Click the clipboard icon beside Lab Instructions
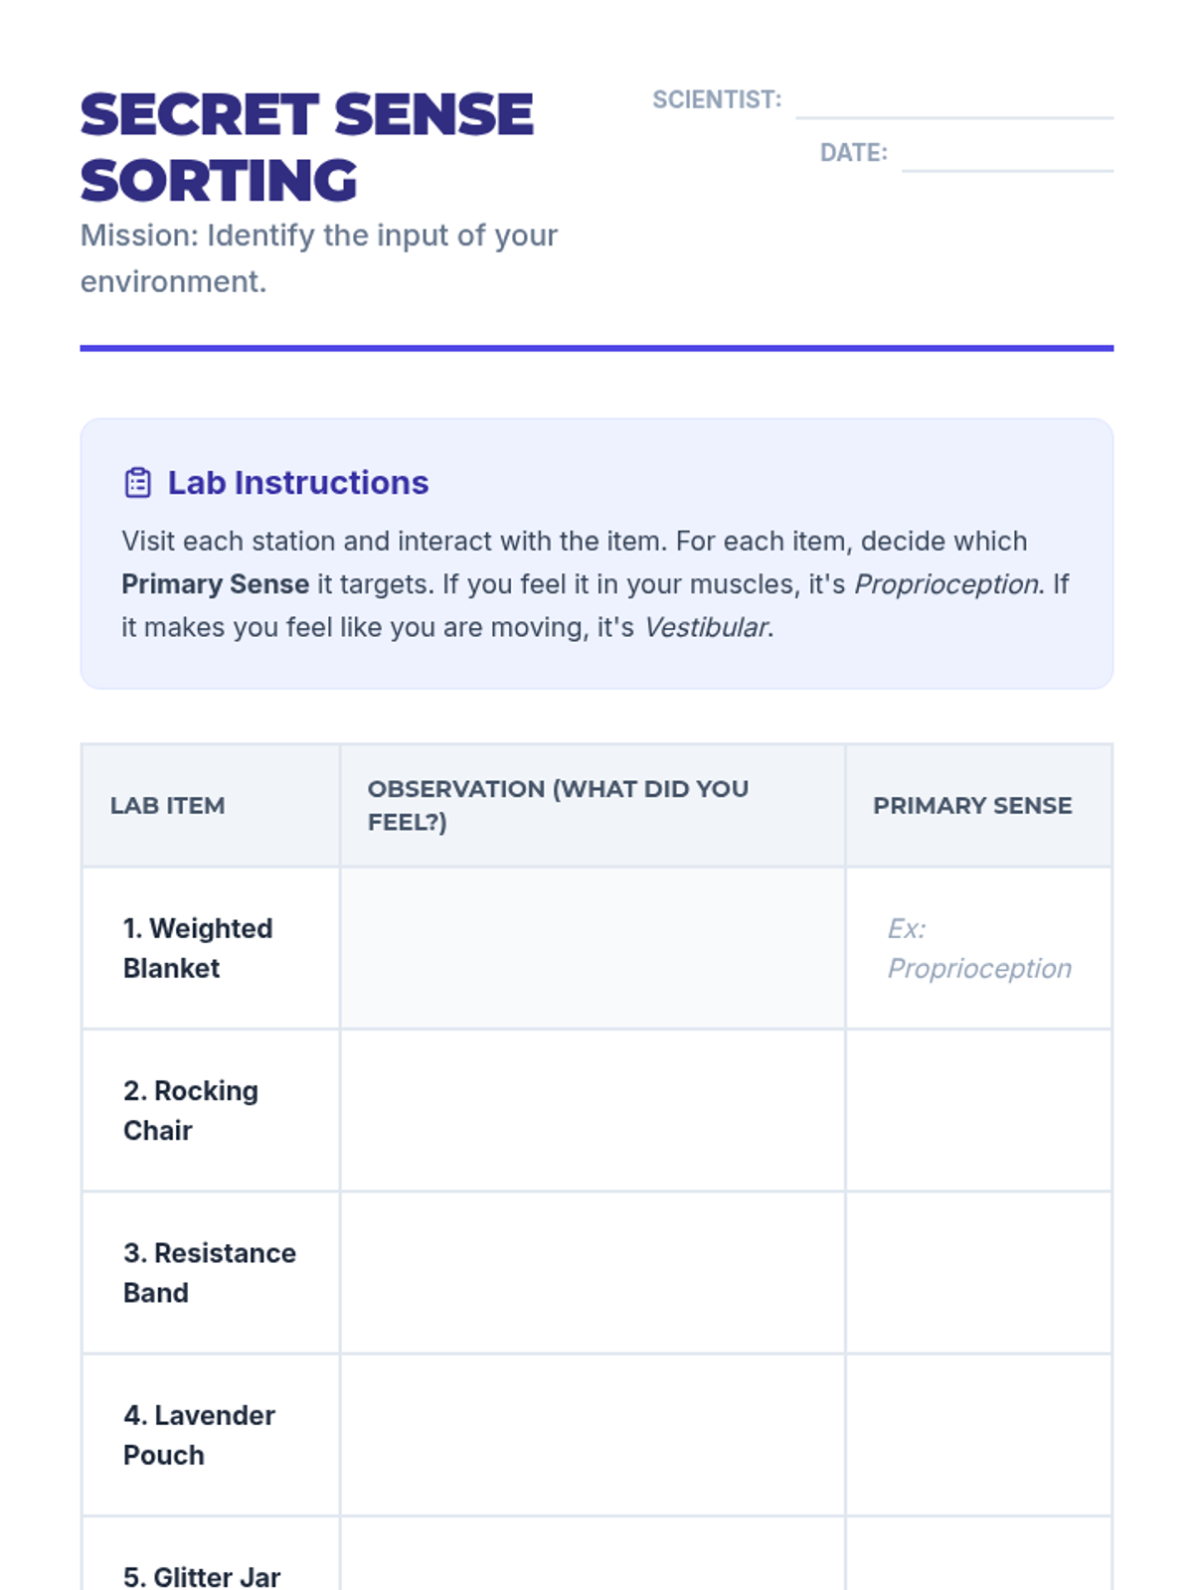The height and width of the screenshot is (1590, 1193). coord(137,483)
